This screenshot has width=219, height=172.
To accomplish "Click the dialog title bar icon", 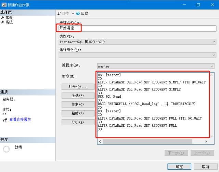I will (4, 5).
